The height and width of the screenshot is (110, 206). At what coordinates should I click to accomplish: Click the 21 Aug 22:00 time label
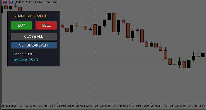[x=84, y=106]
